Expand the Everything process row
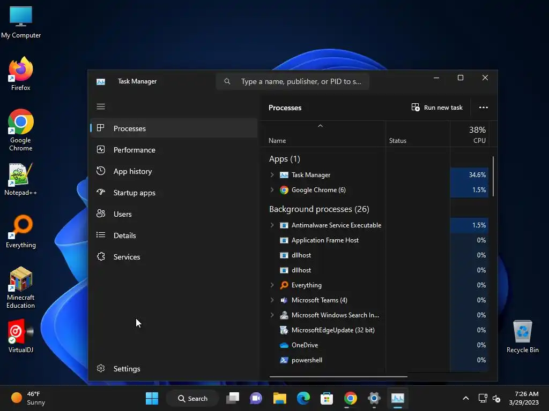 (272, 285)
